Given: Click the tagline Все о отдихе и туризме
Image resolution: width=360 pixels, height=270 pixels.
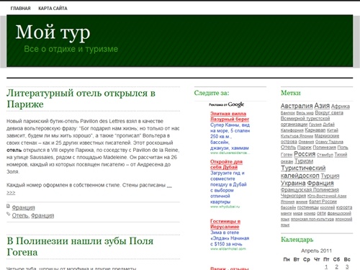Looking at the screenshot, I should click(71, 49).
